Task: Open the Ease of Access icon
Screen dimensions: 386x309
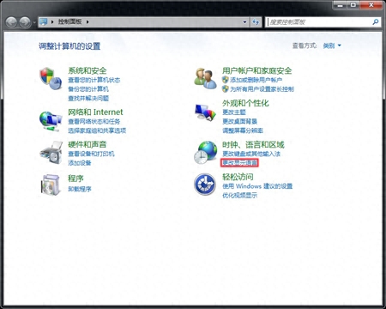Action: (205, 185)
